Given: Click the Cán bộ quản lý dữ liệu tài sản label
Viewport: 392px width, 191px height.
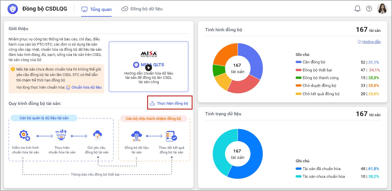Looking at the screenshot, I should coord(44,118).
